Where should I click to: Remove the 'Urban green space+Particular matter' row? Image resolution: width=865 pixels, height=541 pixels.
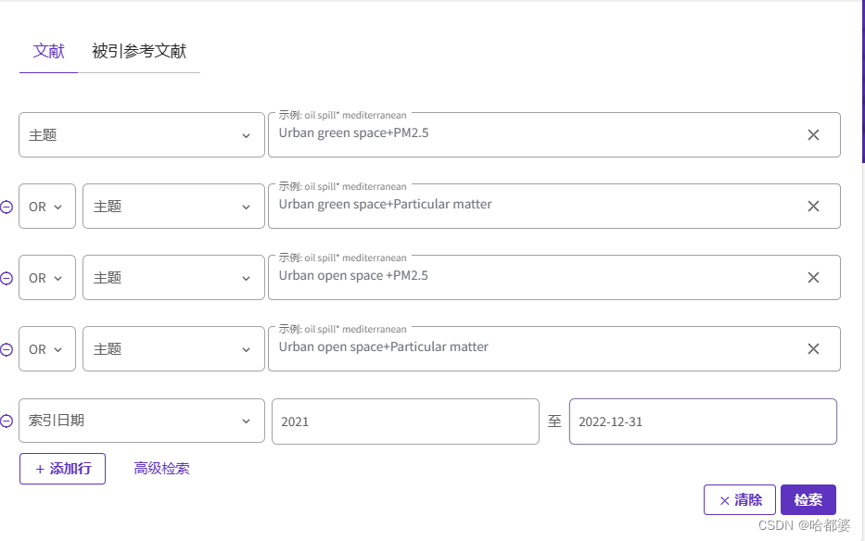point(6,207)
